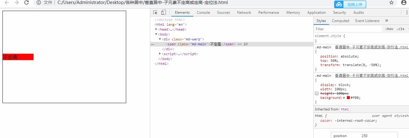The height and width of the screenshot is (138, 409).
Task: Expand the script element node
Action: (160, 54)
